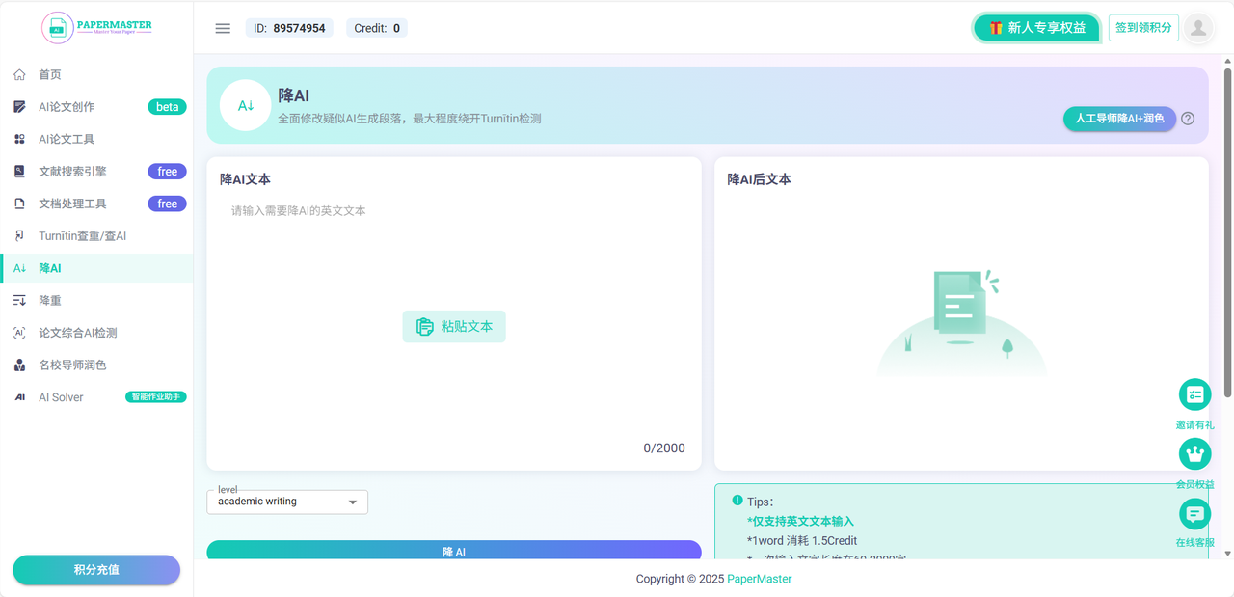Image resolution: width=1234 pixels, height=597 pixels.
Task: Click the 文档处理工具 file icon
Action: [19, 204]
